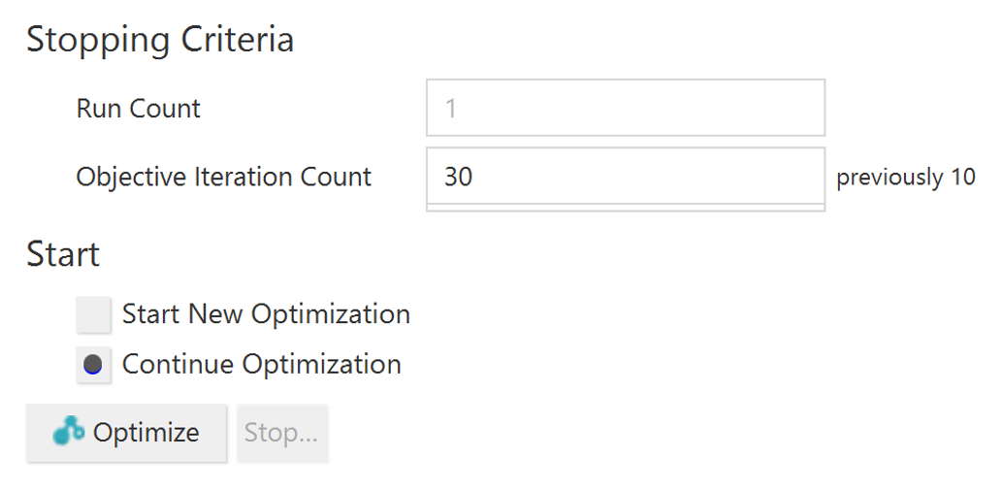
Task: Click the value 1 in Run Count
Action: click(451, 109)
